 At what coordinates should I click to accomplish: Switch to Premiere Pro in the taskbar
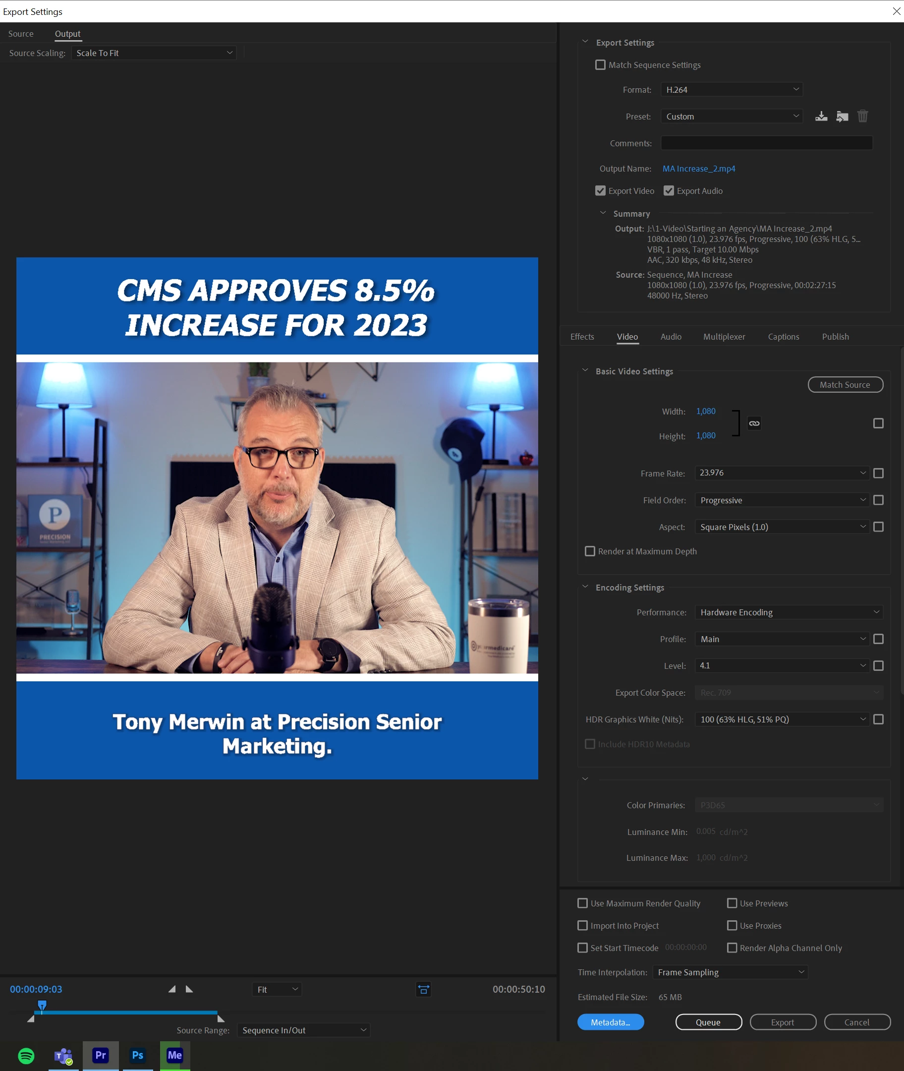click(x=101, y=1055)
